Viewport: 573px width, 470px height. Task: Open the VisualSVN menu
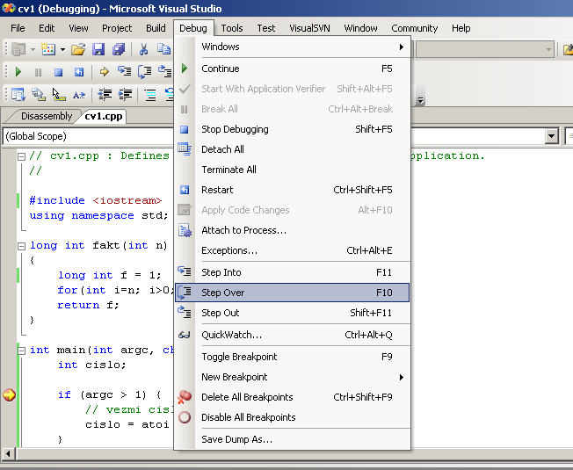309,28
